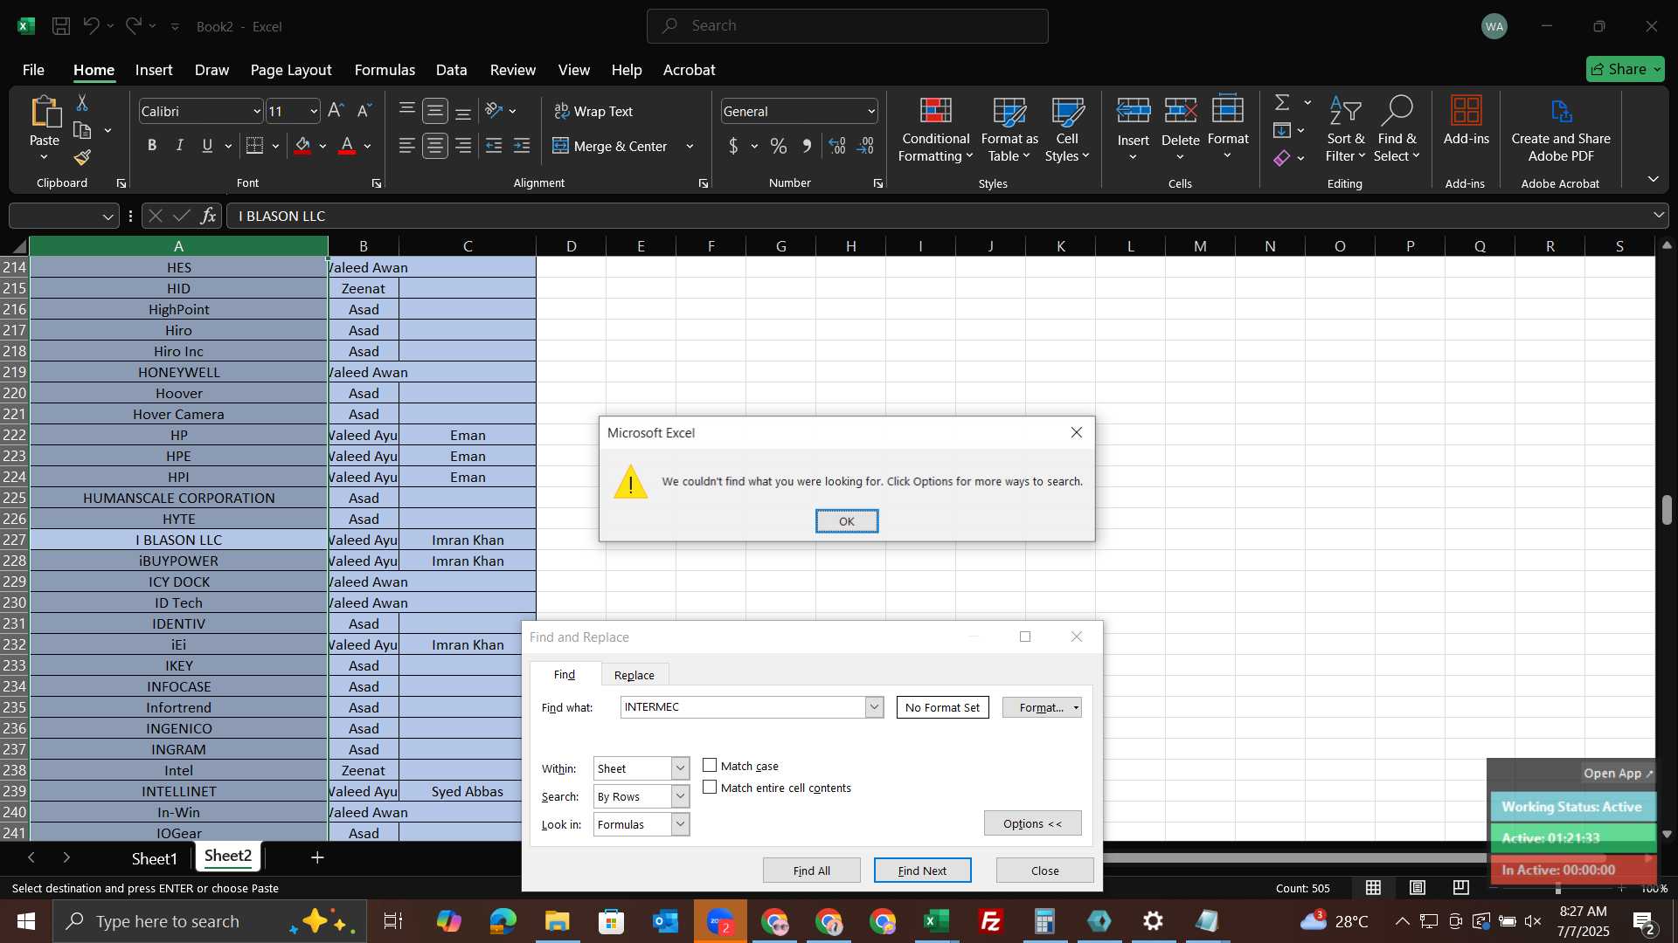Click the AutoSum sigma icon

[x=1282, y=103]
